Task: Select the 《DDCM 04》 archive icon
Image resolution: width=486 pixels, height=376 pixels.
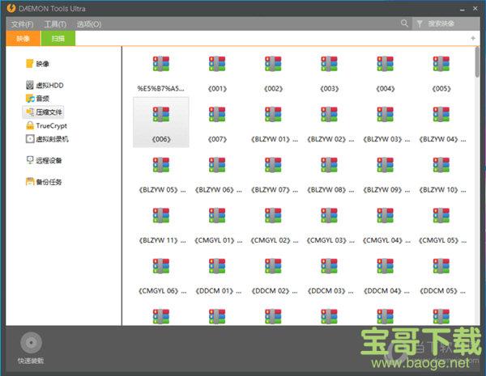Action: coord(386,266)
